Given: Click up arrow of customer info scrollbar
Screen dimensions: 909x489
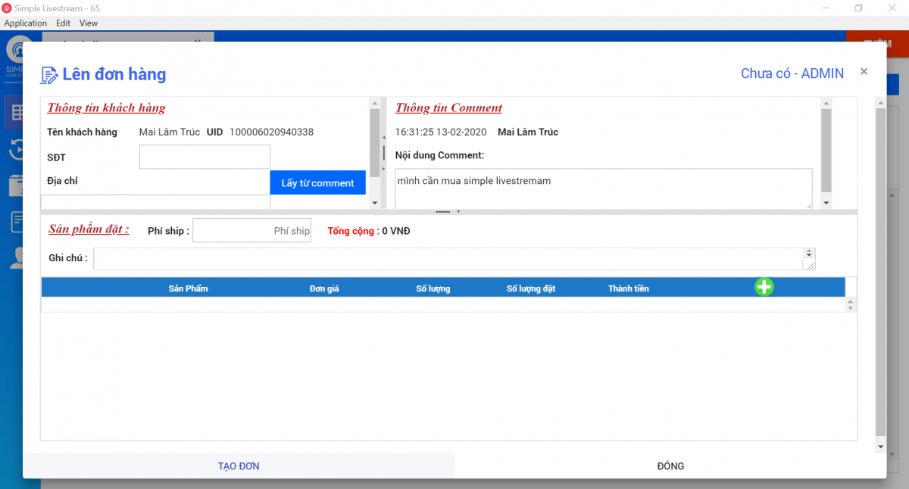Looking at the screenshot, I should click(x=374, y=103).
